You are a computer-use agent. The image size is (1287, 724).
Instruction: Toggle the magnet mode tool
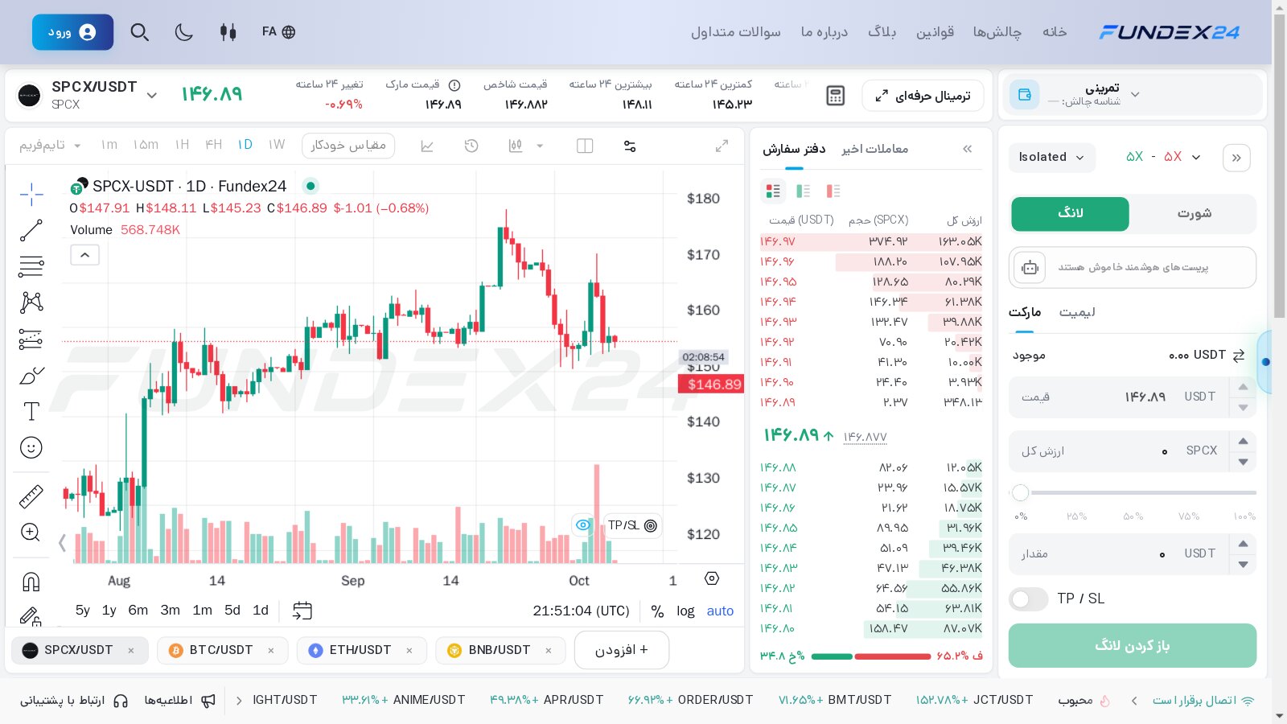(31, 581)
